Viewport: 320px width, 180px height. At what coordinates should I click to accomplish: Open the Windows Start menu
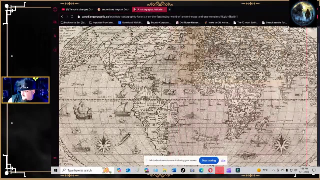tap(56, 170)
